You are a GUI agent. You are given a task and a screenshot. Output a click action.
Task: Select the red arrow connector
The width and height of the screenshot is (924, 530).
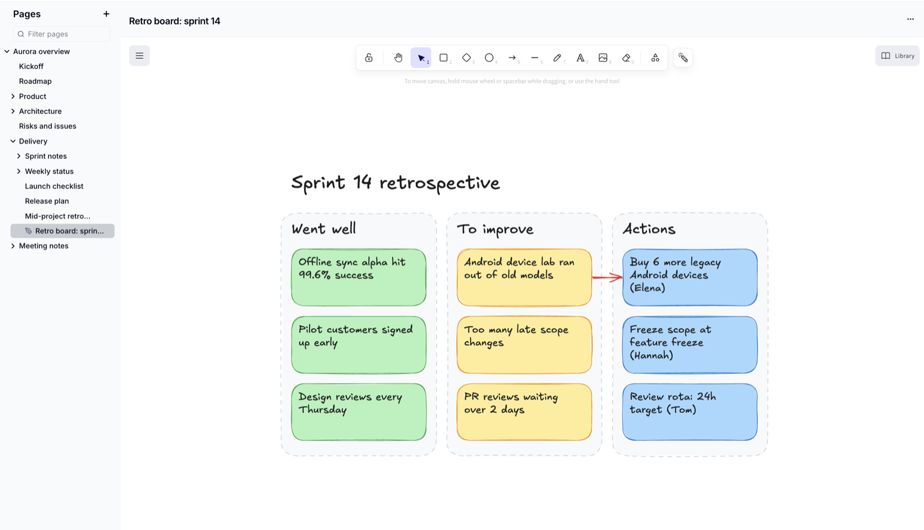608,278
